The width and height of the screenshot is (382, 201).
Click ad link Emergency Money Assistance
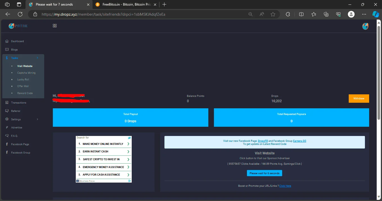(103, 167)
